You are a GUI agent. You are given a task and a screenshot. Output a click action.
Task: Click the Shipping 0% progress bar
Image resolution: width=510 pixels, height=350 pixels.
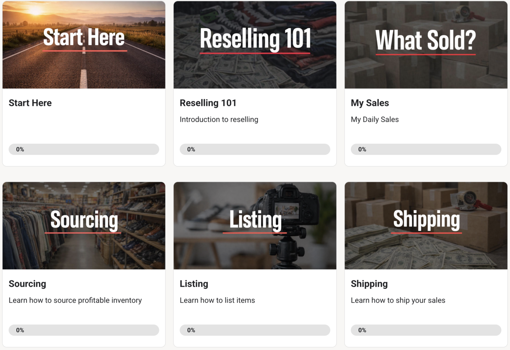coord(426,330)
